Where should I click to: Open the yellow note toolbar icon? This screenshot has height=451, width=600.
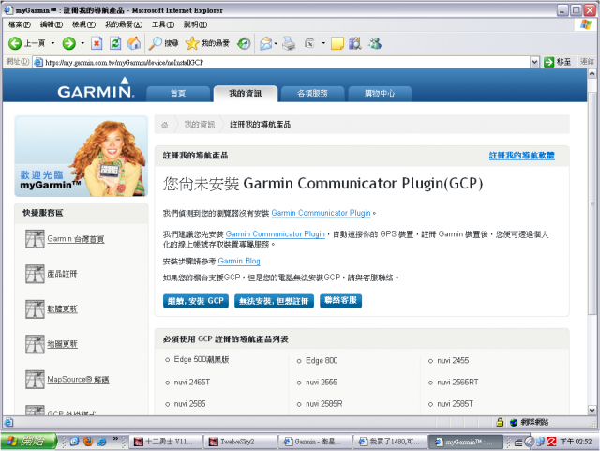click(337, 43)
